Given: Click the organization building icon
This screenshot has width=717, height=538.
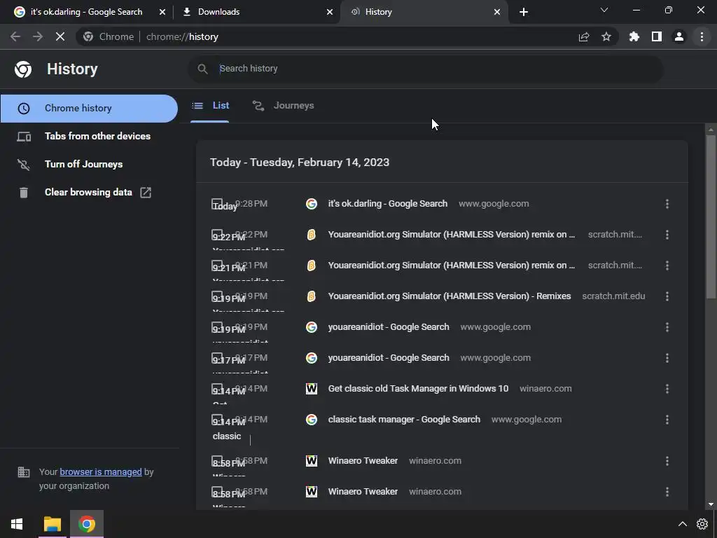Looking at the screenshot, I should tap(23, 471).
